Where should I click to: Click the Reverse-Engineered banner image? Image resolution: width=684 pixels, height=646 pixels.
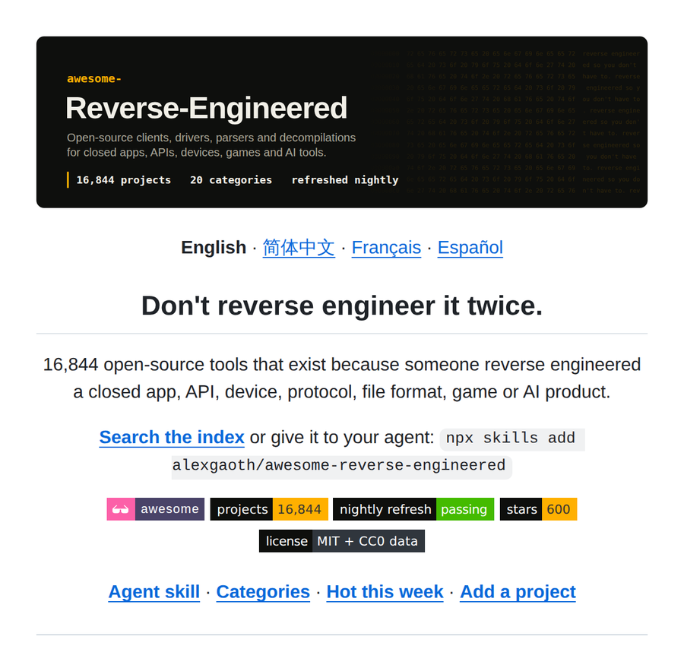pyautogui.click(x=342, y=122)
